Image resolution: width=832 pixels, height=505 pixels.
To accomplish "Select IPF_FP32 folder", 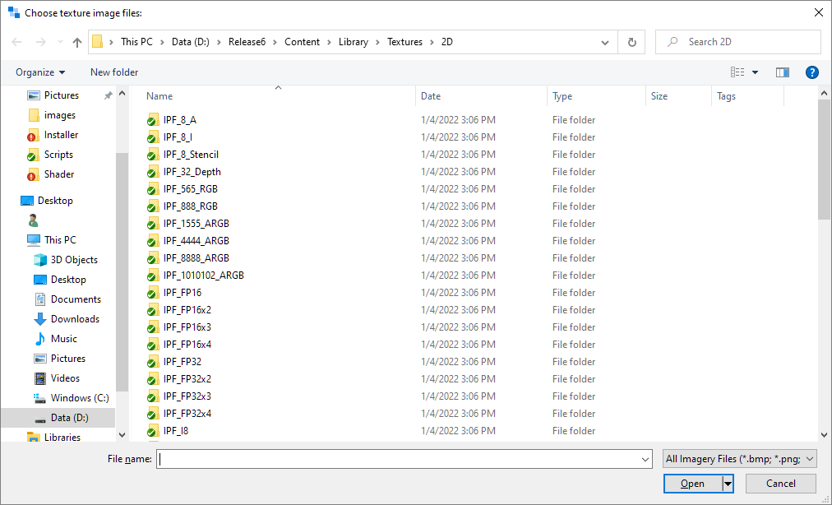I will [x=183, y=362].
